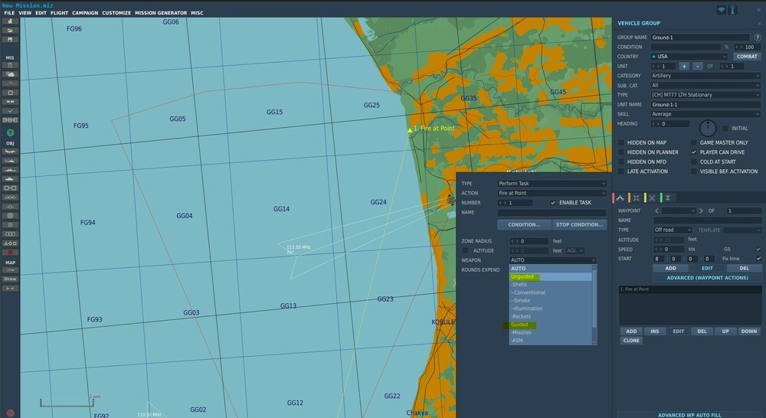Enable the Hidden on Map checkbox

(x=621, y=143)
